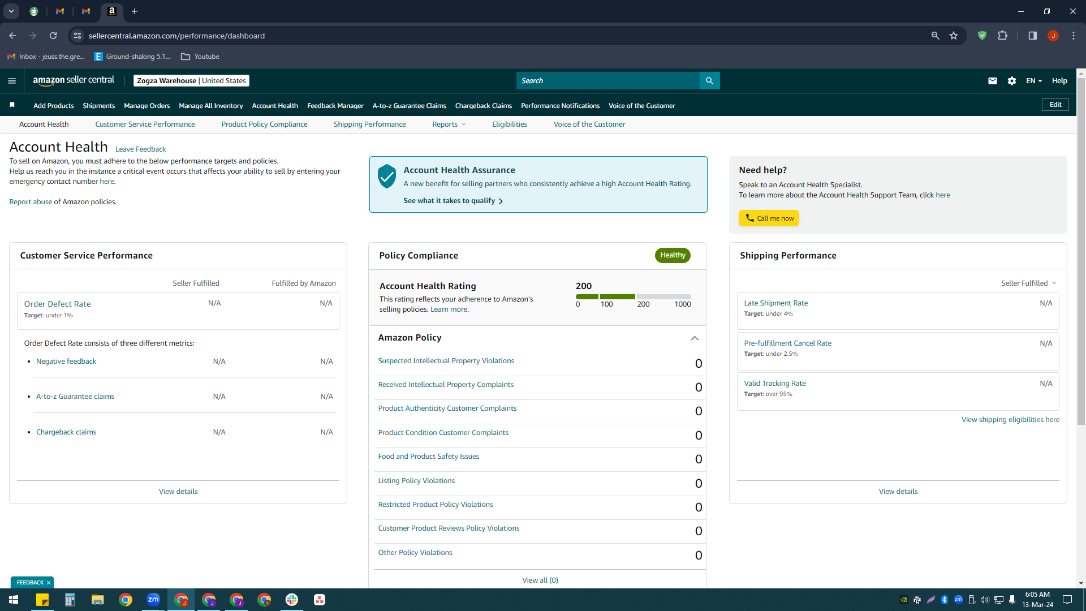Go back with the browser back arrow
Image resolution: width=1086 pixels, height=611 pixels.
[x=12, y=36]
